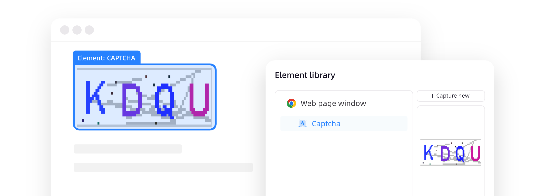Click the Chrome icon beside Web page window
Image resolution: width=545 pixels, height=196 pixels.
[x=291, y=103]
